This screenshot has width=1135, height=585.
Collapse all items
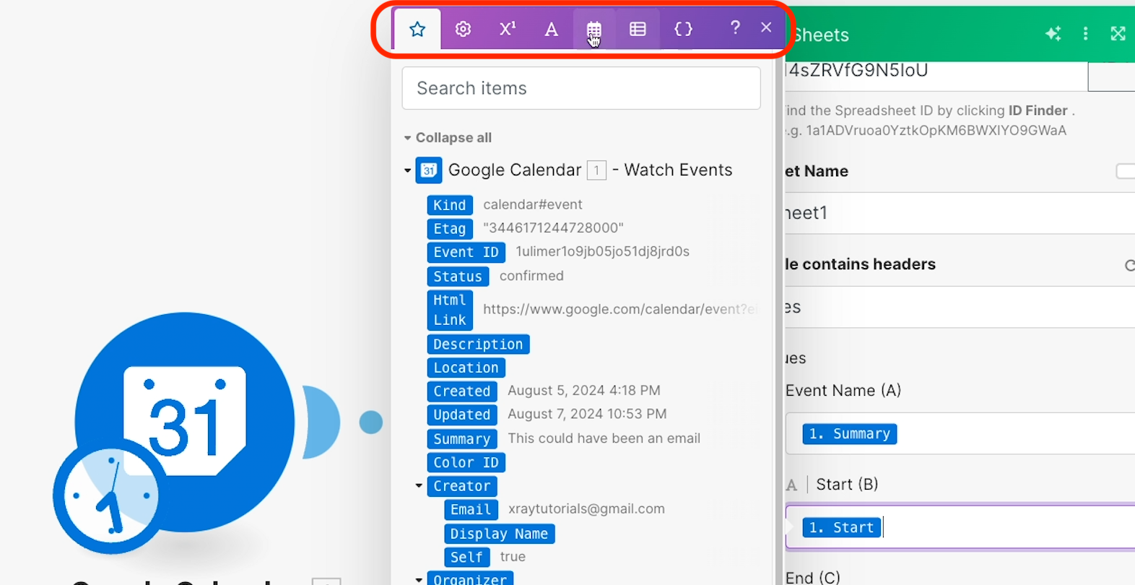[x=448, y=137]
